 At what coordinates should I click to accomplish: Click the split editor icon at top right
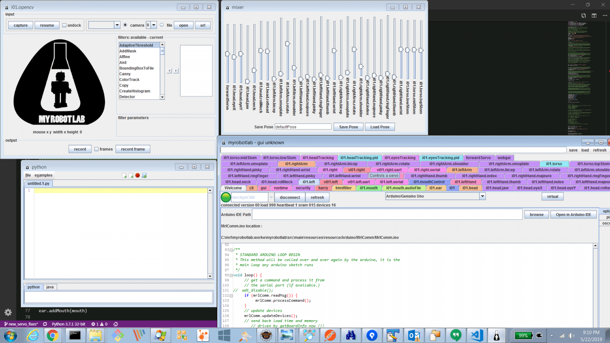point(594,15)
